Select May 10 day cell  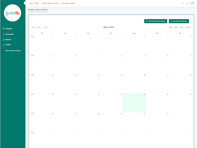coord(157,64)
